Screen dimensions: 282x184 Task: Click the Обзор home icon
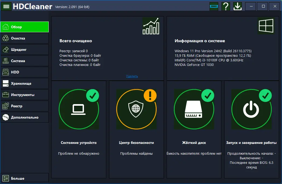click(6, 27)
